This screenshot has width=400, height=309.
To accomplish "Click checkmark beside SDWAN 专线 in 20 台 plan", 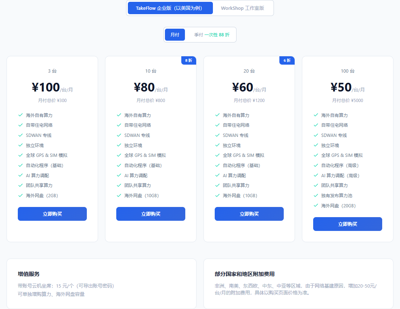I will pos(217,135).
